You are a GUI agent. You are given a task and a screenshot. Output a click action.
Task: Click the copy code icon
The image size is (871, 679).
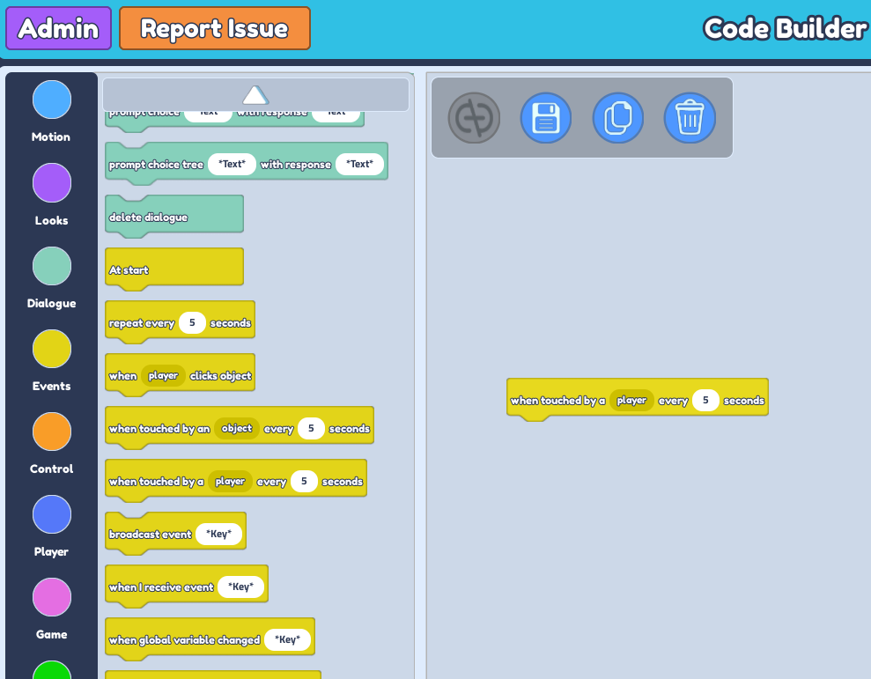[618, 117]
